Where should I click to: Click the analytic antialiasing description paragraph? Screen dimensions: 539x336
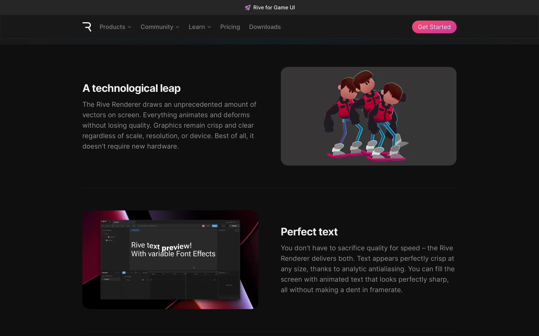click(367, 269)
